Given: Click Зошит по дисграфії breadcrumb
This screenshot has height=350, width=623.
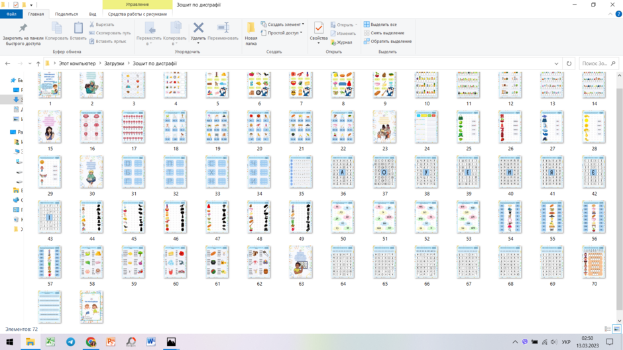Looking at the screenshot, I should pyautogui.click(x=154, y=64).
